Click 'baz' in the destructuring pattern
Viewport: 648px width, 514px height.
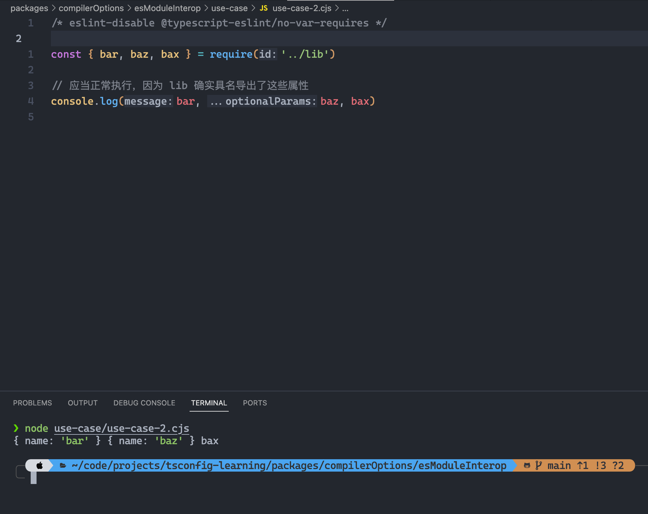pyautogui.click(x=139, y=54)
